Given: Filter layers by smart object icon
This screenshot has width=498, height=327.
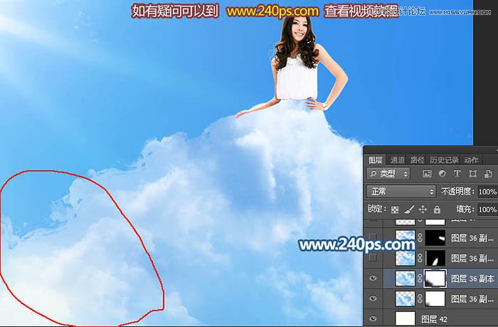Looking at the screenshot, I should (x=487, y=174).
